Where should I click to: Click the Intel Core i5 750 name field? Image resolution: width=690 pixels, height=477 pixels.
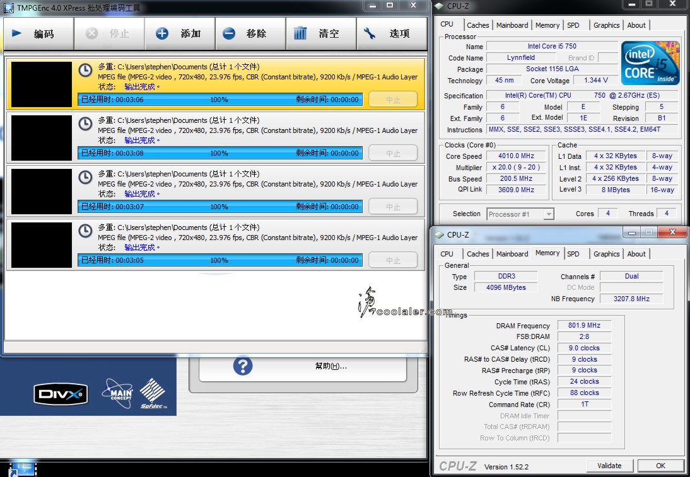click(x=552, y=46)
